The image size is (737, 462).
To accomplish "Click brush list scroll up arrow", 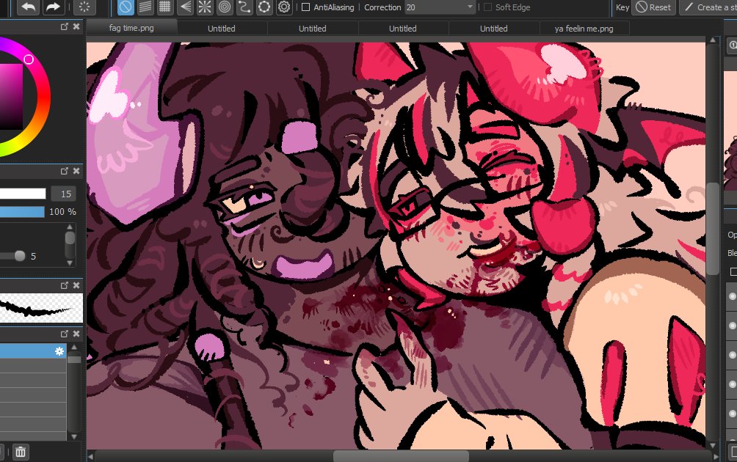I will [x=74, y=348].
